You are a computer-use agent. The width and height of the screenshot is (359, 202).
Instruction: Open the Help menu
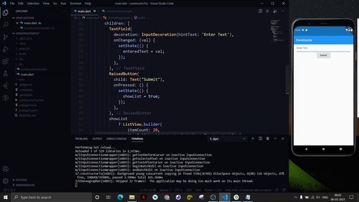[88, 3]
